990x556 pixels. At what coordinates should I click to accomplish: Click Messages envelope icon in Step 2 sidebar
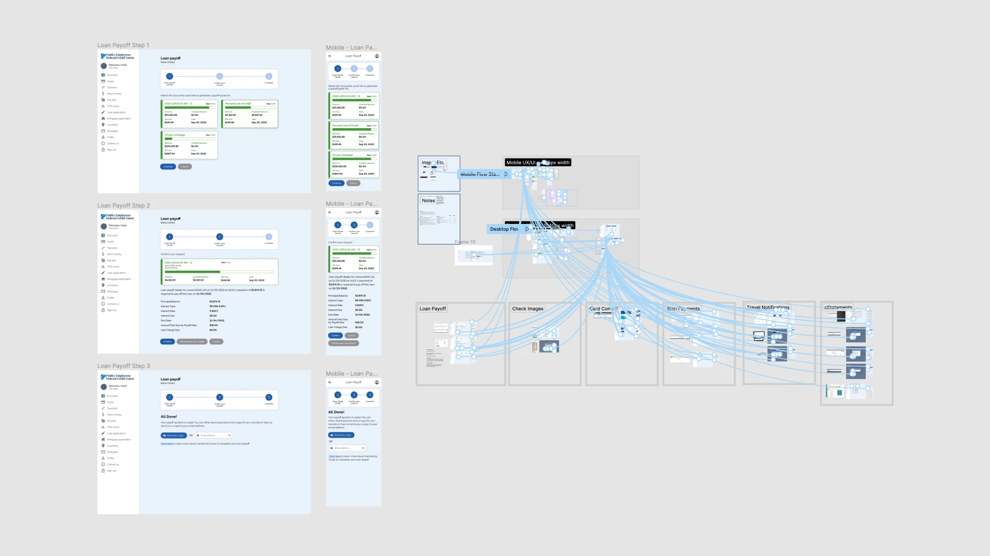click(103, 291)
